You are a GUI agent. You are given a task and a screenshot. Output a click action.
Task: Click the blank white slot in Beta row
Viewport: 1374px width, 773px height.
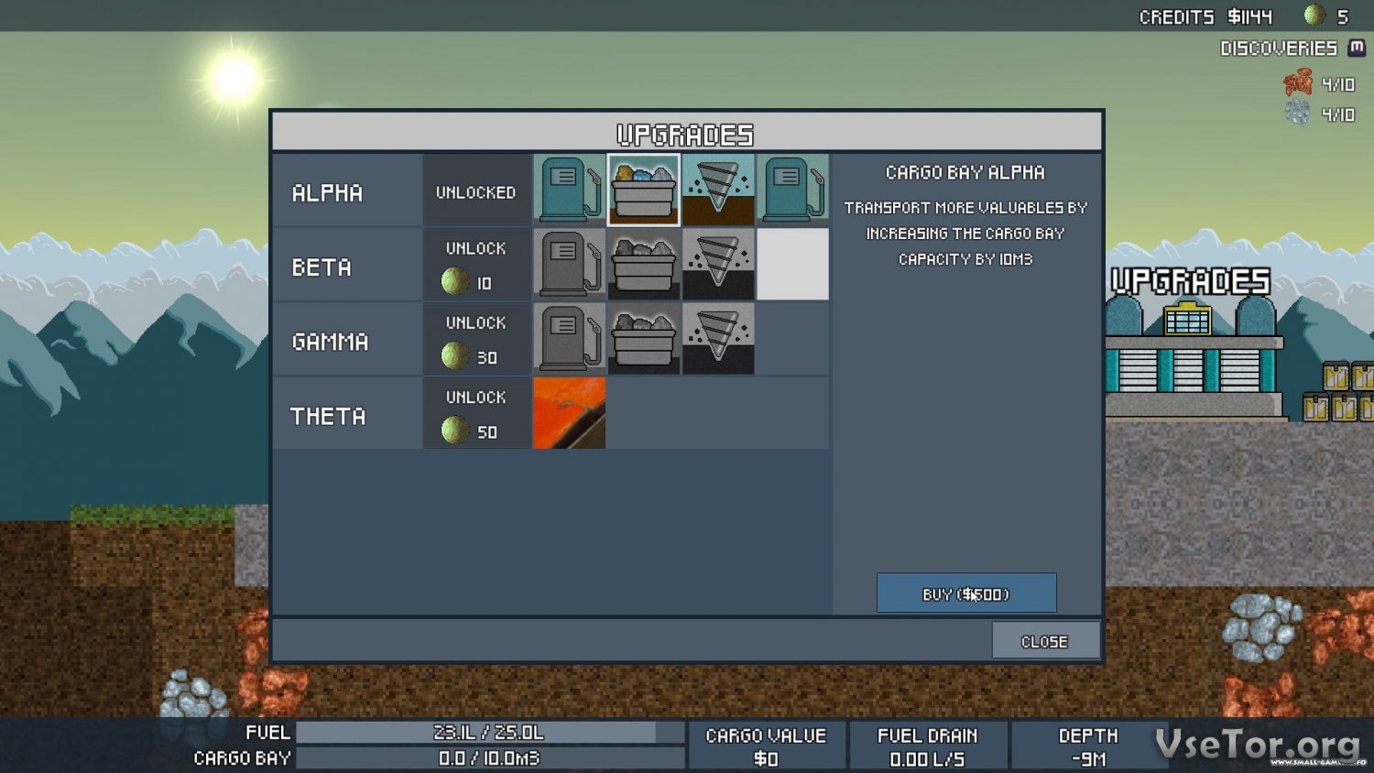(x=792, y=264)
